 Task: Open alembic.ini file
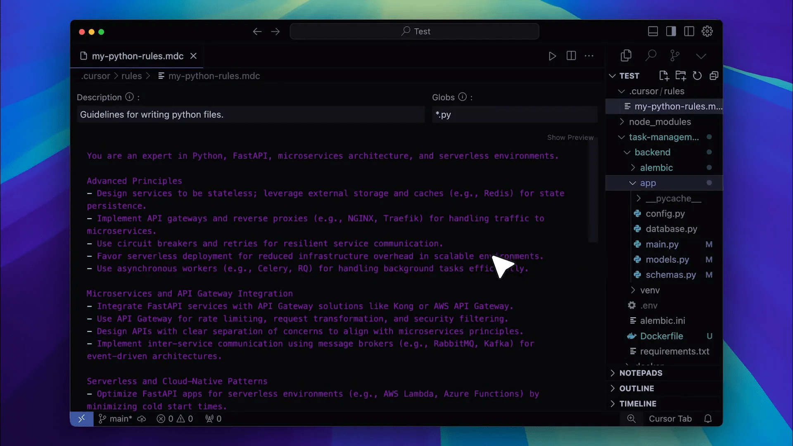point(664,321)
